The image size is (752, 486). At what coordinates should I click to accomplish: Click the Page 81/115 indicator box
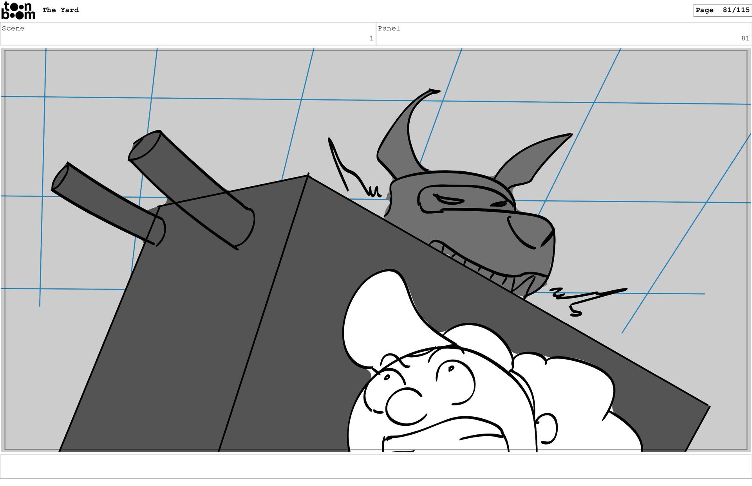coord(722,10)
